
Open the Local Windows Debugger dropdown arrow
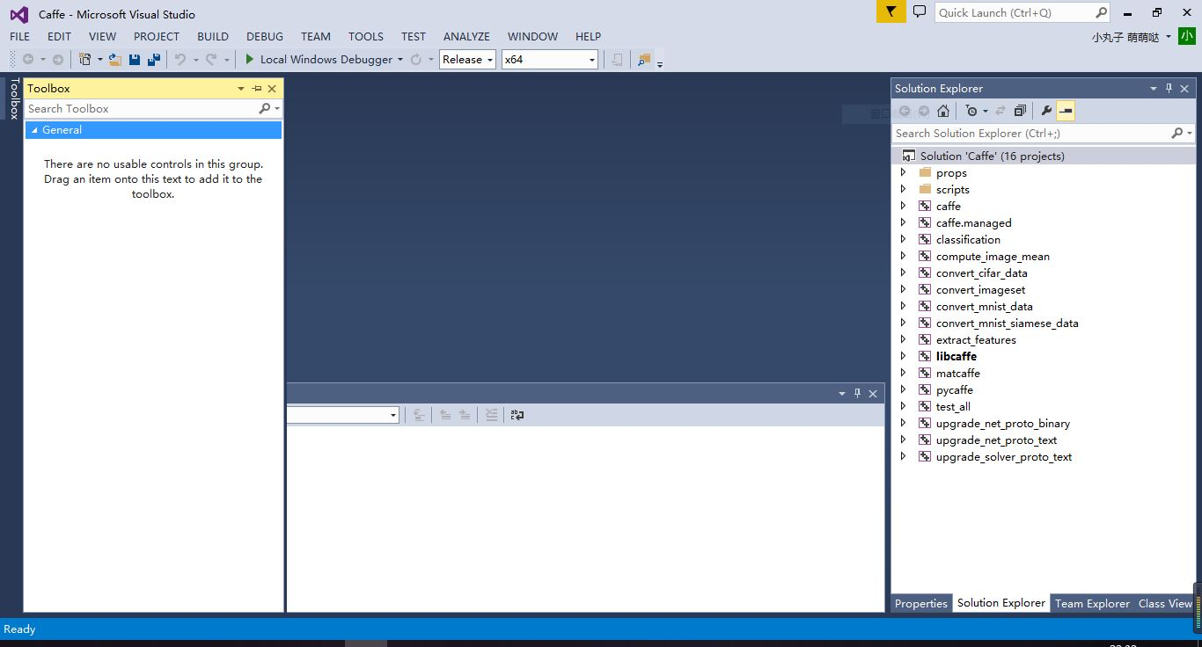[400, 59]
